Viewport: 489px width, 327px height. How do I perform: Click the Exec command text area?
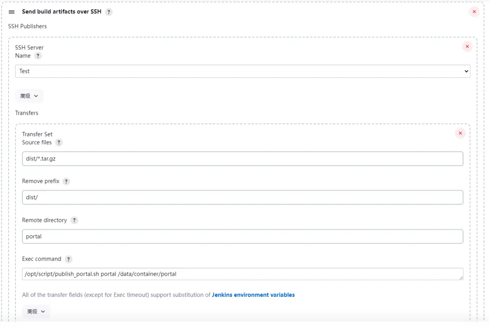(242, 274)
